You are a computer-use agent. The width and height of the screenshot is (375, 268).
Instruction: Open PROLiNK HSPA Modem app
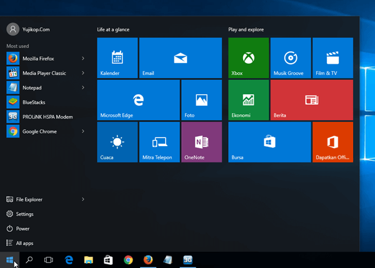click(x=46, y=117)
